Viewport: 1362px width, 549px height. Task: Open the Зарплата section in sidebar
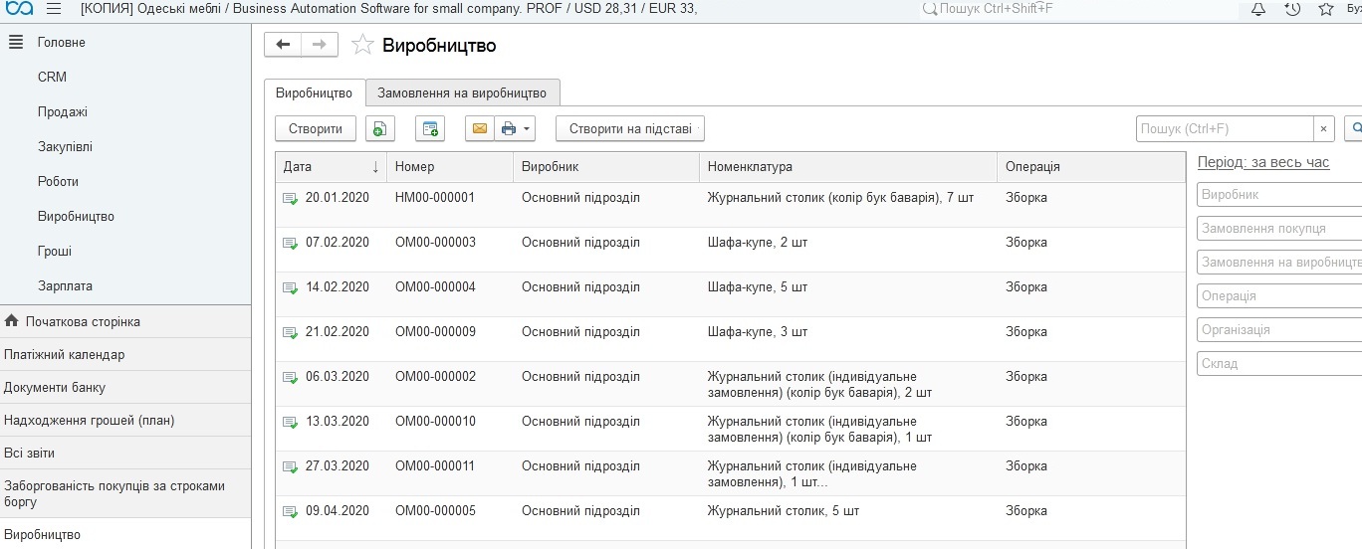65,286
